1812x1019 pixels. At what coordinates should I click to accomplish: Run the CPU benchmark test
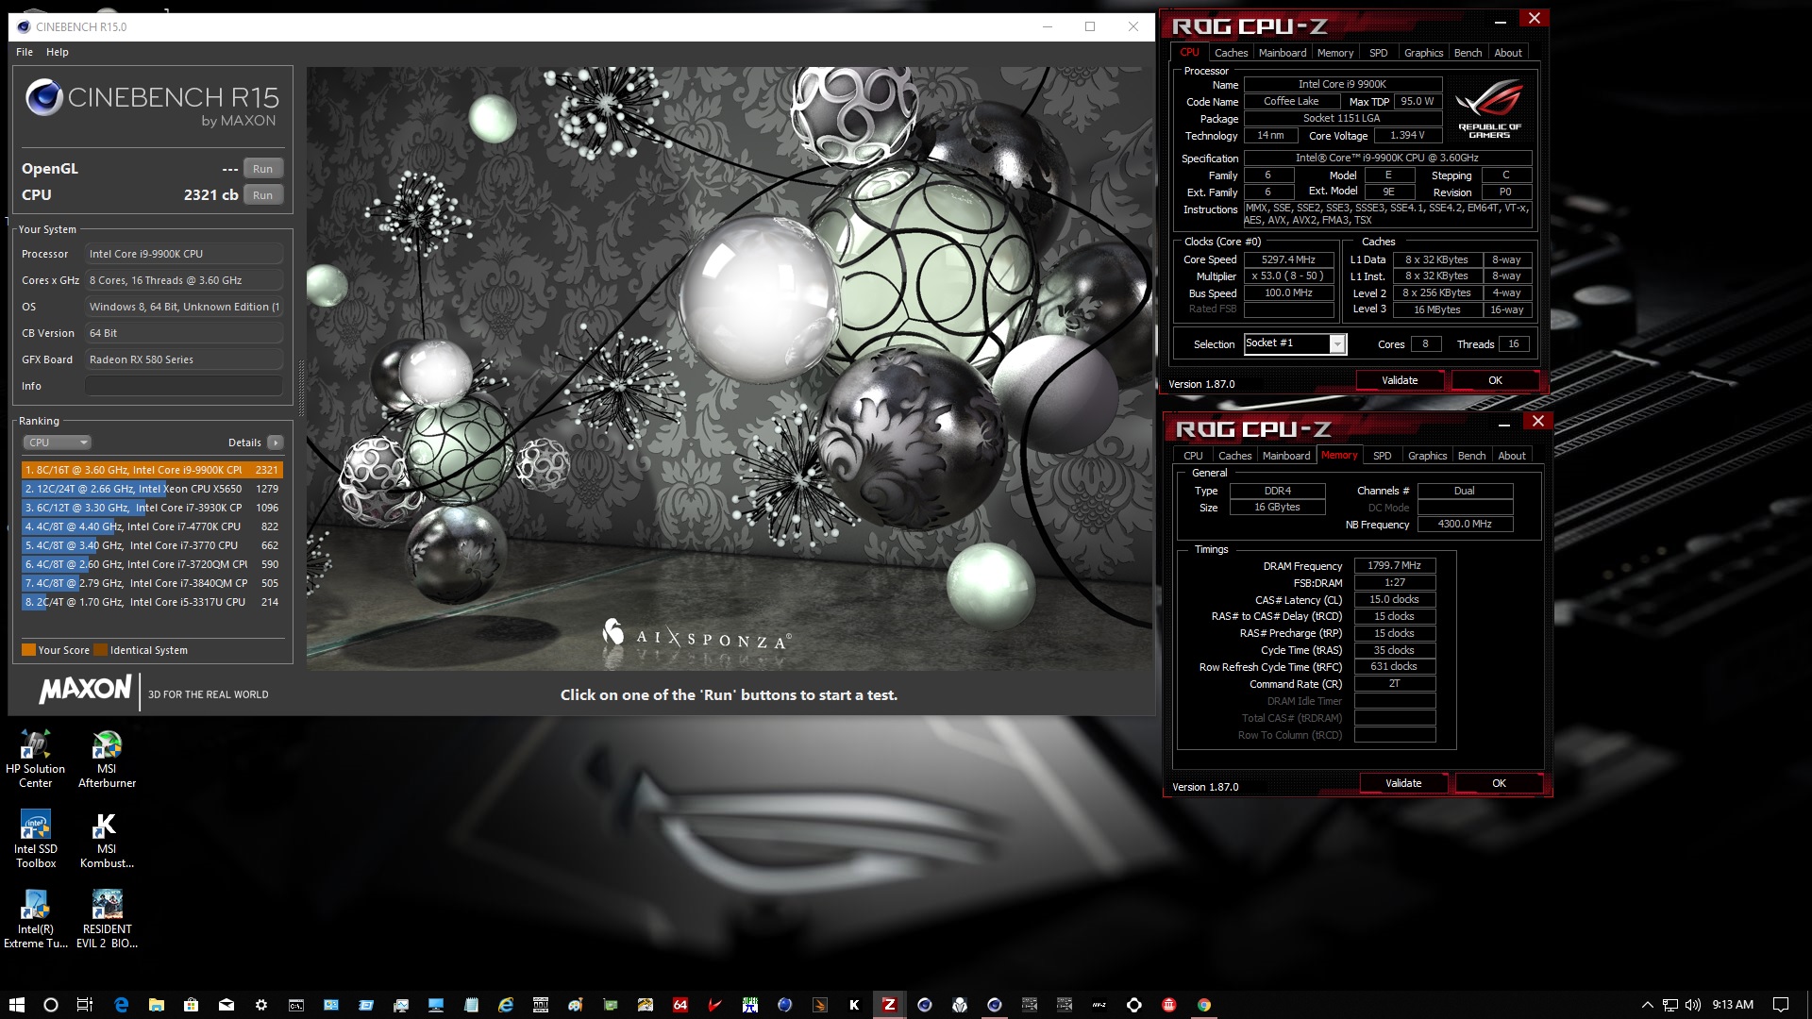263,195
